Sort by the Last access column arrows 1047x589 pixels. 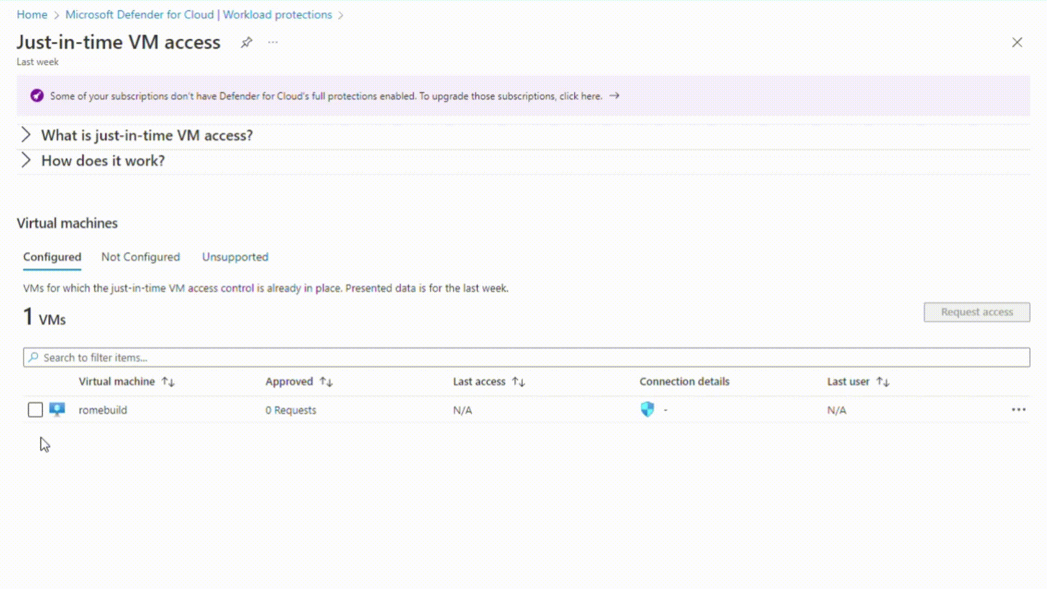[x=519, y=382]
